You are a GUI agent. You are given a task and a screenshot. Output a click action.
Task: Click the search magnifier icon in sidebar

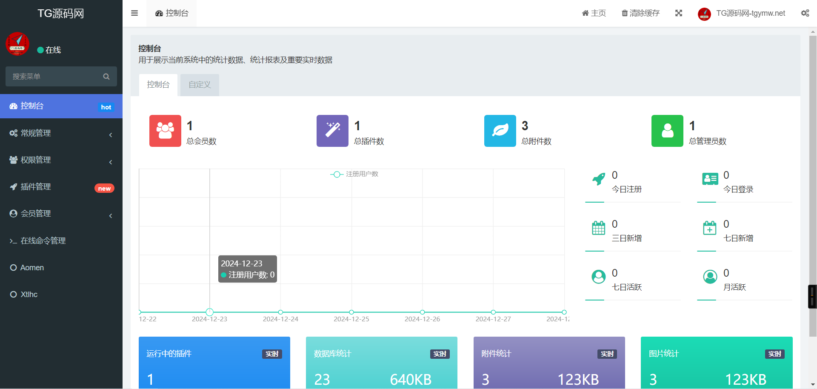pos(106,77)
